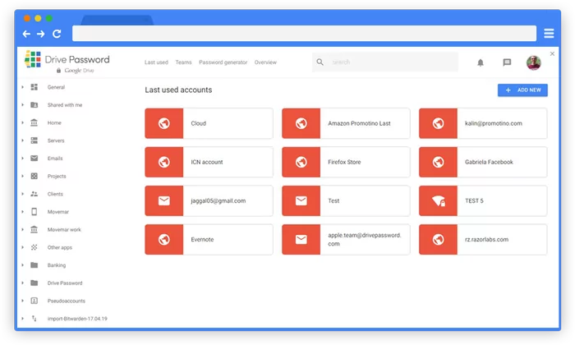The image size is (575, 345).
Task: Click the globe icon on Cloud card
Action: pos(164,123)
